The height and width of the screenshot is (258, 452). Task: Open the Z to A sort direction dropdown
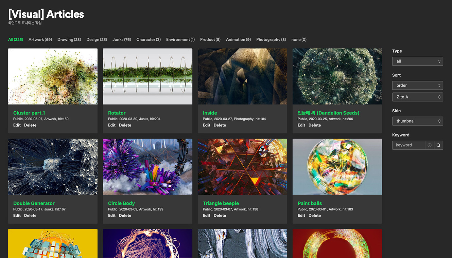click(x=417, y=97)
